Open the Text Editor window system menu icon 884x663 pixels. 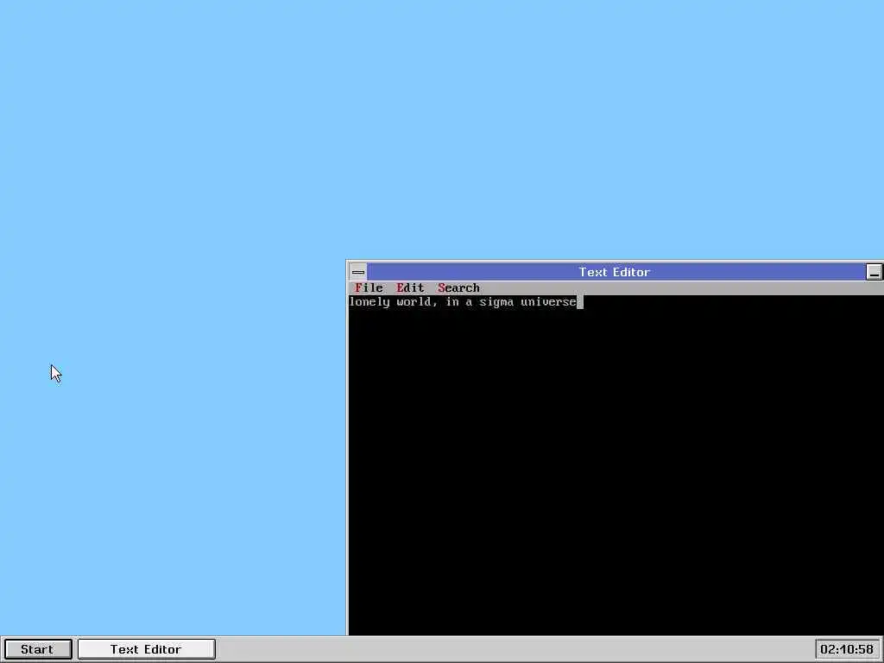(358, 272)
